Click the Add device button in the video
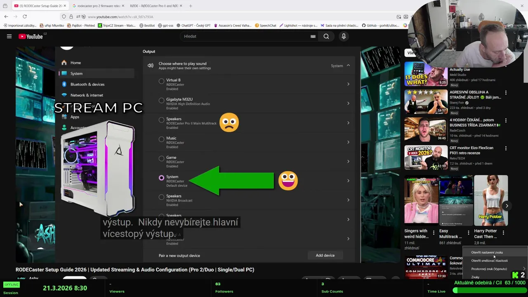The height and width of the screenshot is (297, 528). (x=325, y=255)
